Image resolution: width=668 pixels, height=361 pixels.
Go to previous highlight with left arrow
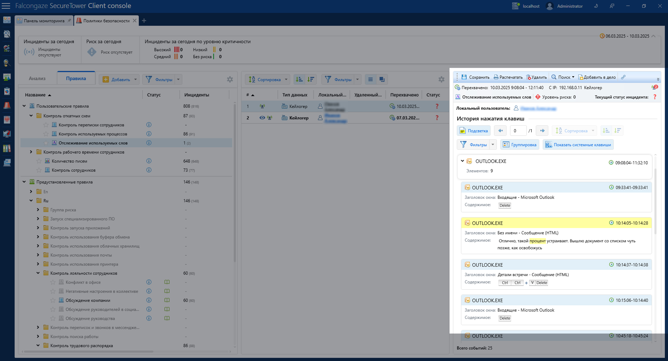[x=500, y=131]
